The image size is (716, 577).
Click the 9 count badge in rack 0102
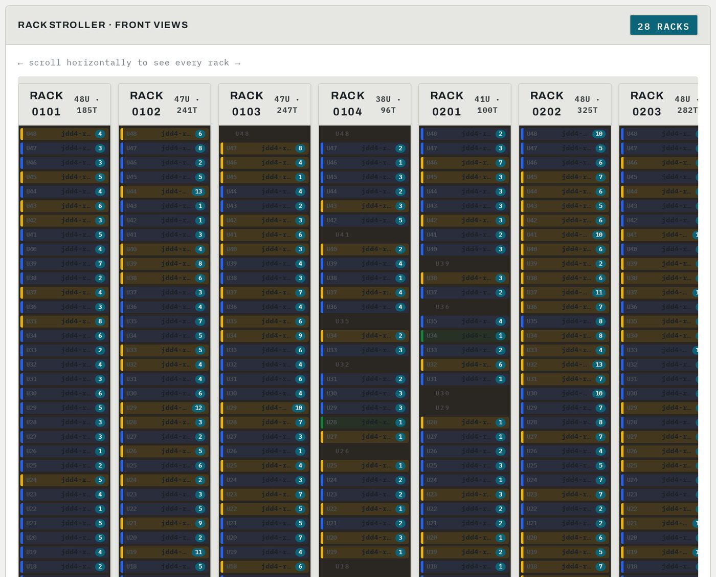200,523
